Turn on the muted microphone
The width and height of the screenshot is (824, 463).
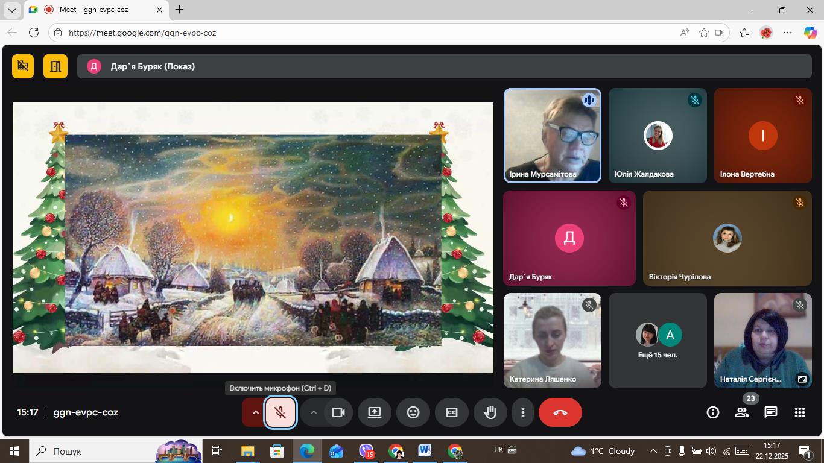point(280,412)
